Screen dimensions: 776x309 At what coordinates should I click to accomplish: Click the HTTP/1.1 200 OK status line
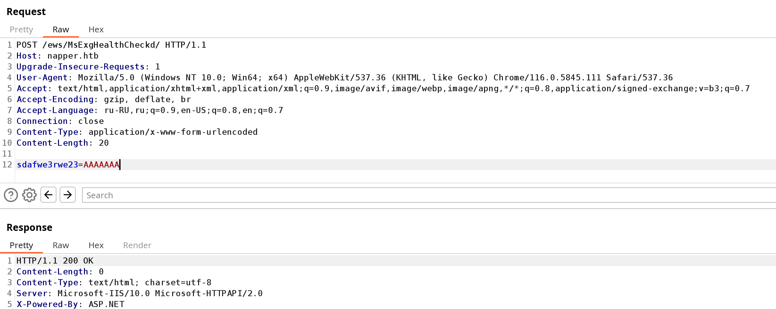tap(55, 261)
